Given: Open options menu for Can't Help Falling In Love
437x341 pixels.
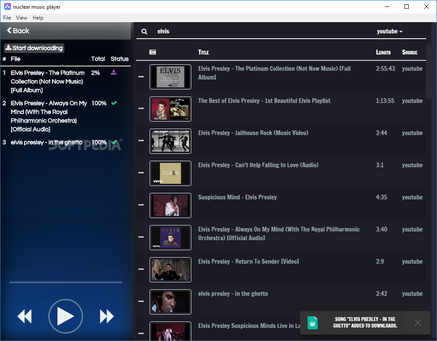Looking at the screenshot, I should [x=141, y=173].
